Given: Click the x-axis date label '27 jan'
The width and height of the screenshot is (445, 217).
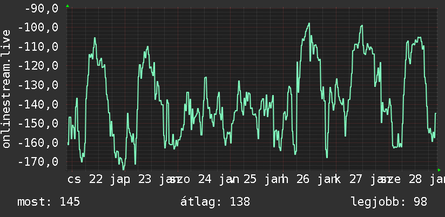Looking at the screenshot, I should coord(370,180).
